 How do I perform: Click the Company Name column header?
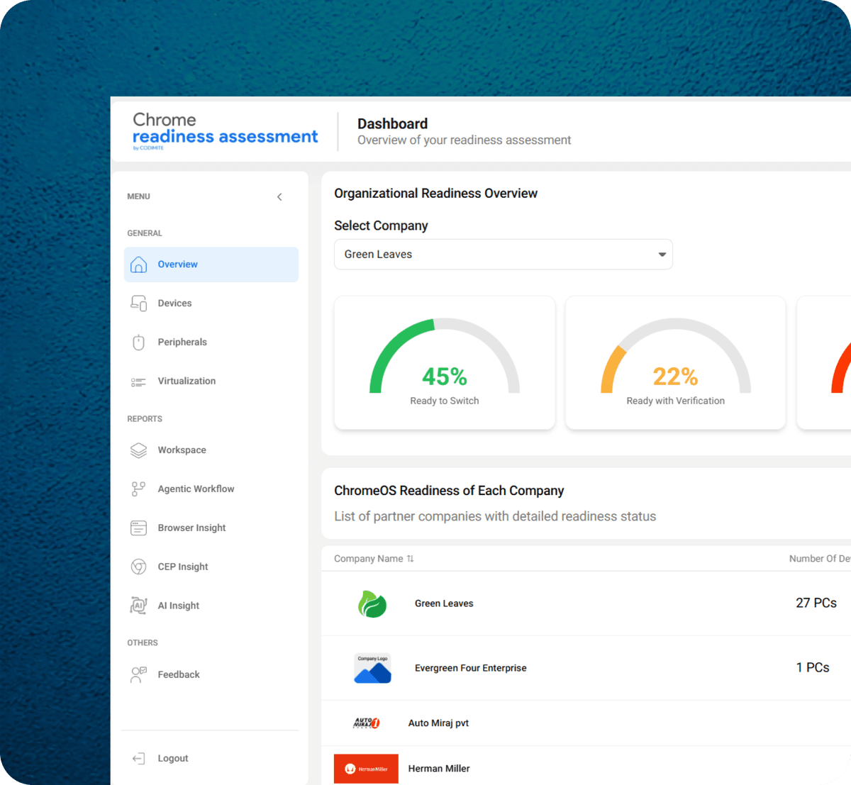[x=369, y=559]
